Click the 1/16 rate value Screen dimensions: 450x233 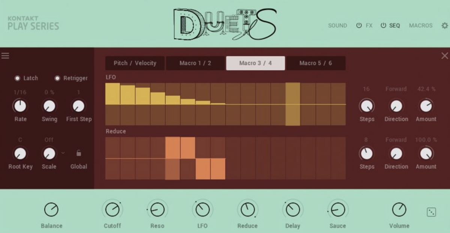coord(20,92)
